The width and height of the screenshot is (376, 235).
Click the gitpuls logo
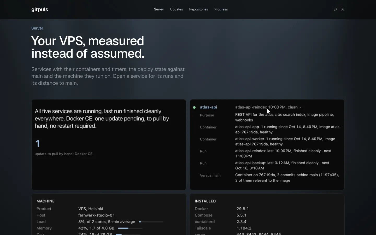pyautogui.click(x=40, y=9)
